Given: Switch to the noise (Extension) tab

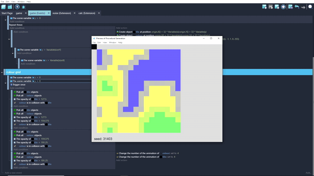Looking at the screenshot, I should (x=62, y=13).
